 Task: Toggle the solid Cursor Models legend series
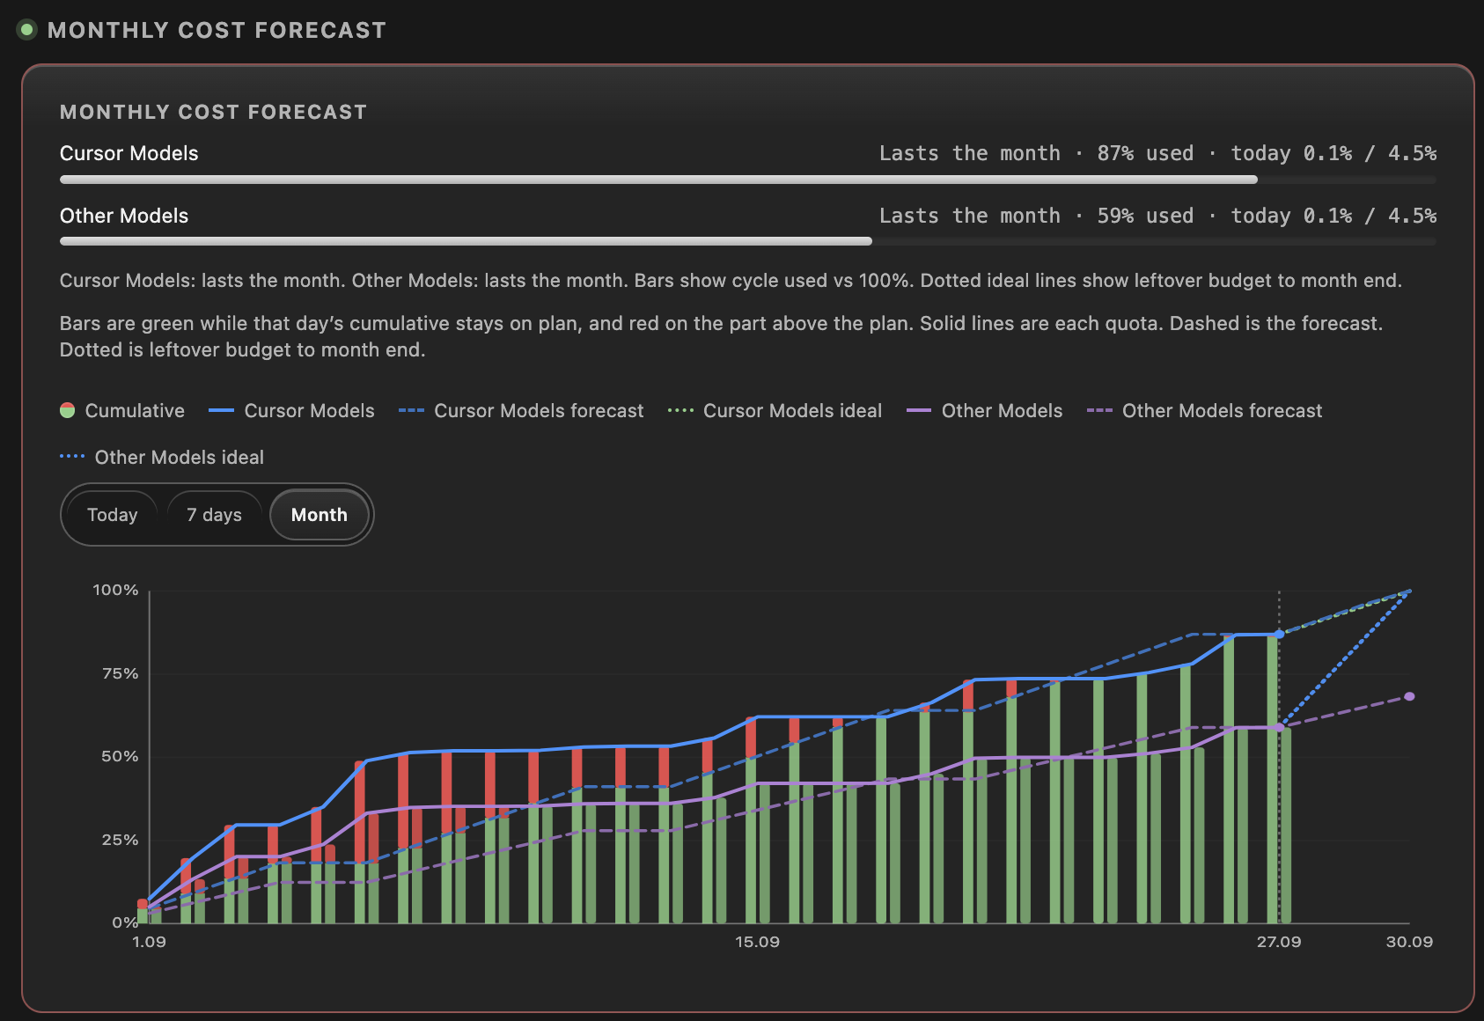(291, 411)
